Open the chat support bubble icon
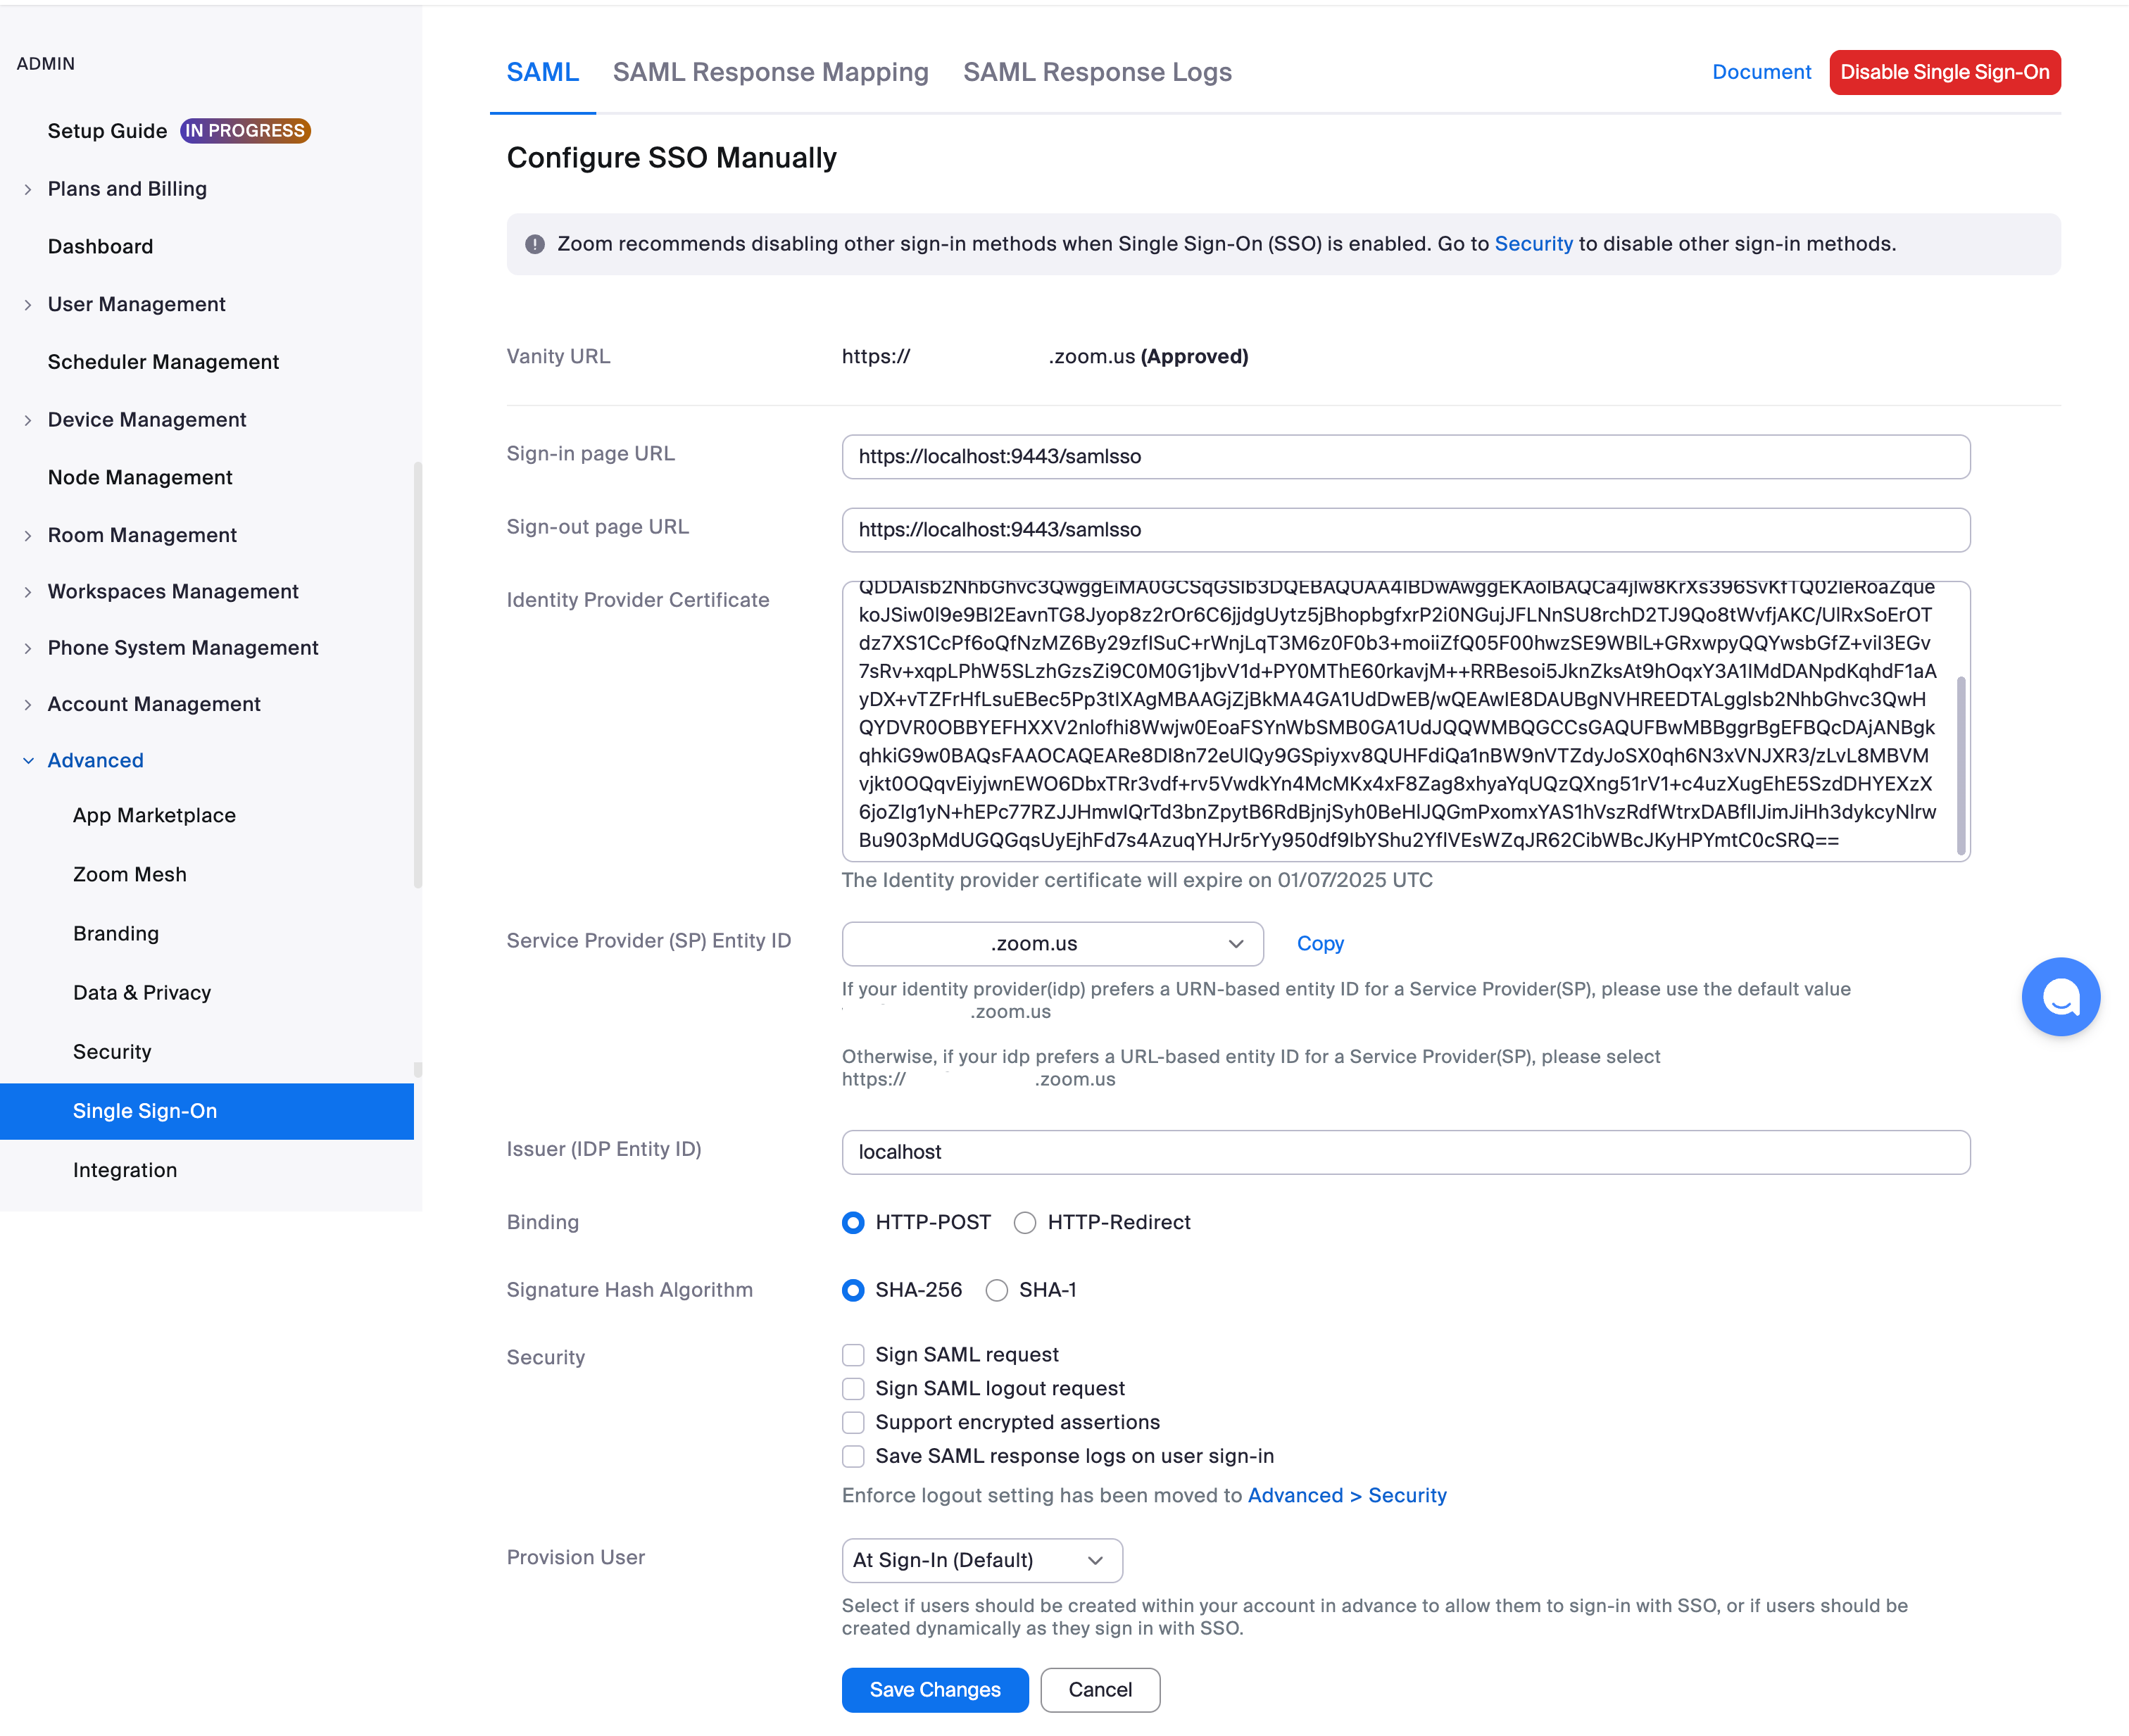Viewport: 2129px width, 1736px height. [x=2060, y=997]
